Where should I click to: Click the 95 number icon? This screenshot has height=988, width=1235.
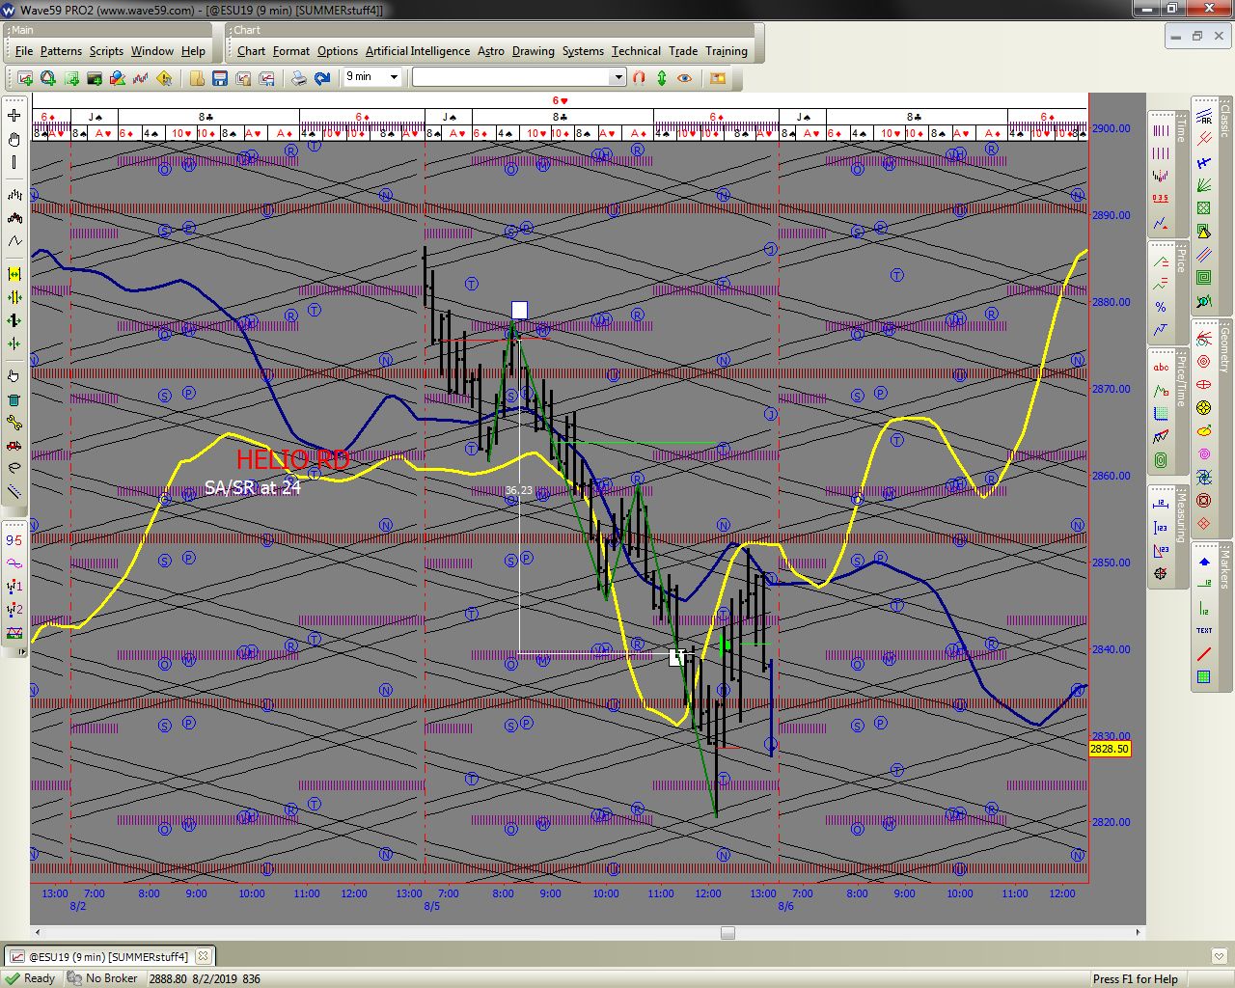pyautogui.click(x=14, y=540)
